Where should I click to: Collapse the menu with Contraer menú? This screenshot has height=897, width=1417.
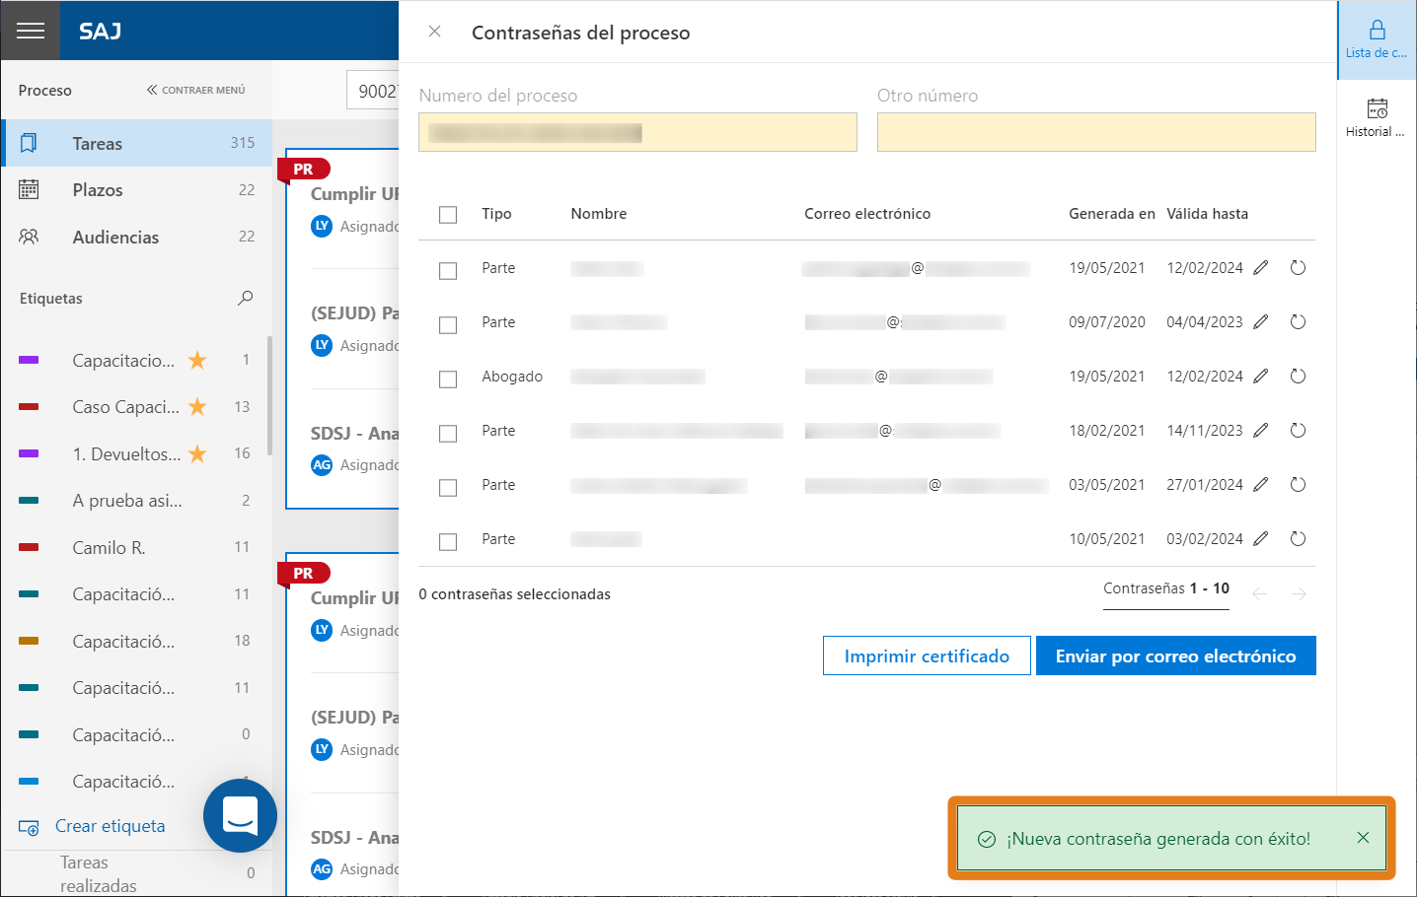click(195, 90)
